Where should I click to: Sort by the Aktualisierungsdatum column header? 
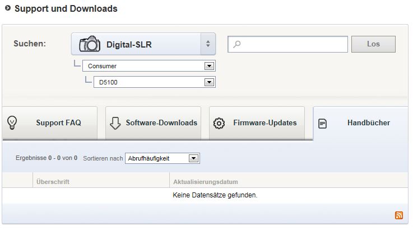click(x=206, y=182)
